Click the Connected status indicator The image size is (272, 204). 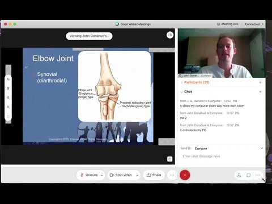click(254, 24)
